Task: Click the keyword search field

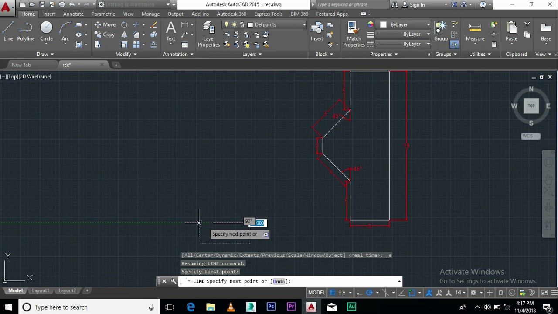Action: pos(353,5)
